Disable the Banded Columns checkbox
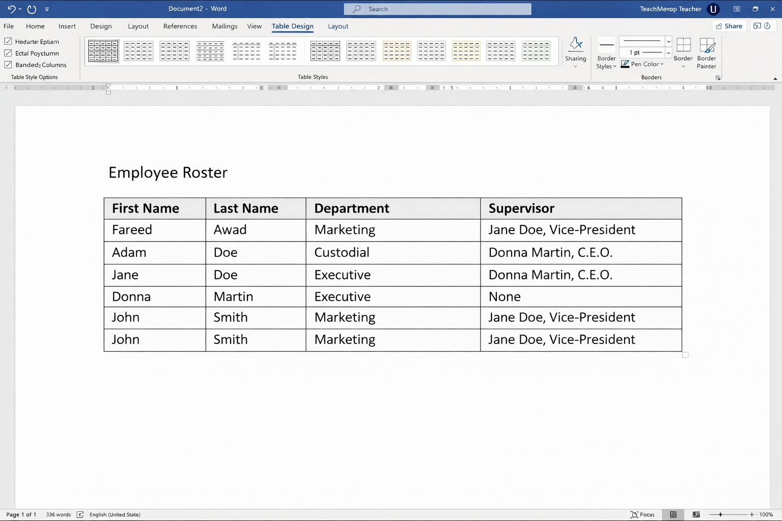This screenshot has height=521, width=782. [8, 65]
